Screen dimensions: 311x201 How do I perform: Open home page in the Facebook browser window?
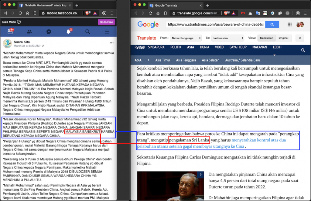pyautogui.click(x=28, y=13)
